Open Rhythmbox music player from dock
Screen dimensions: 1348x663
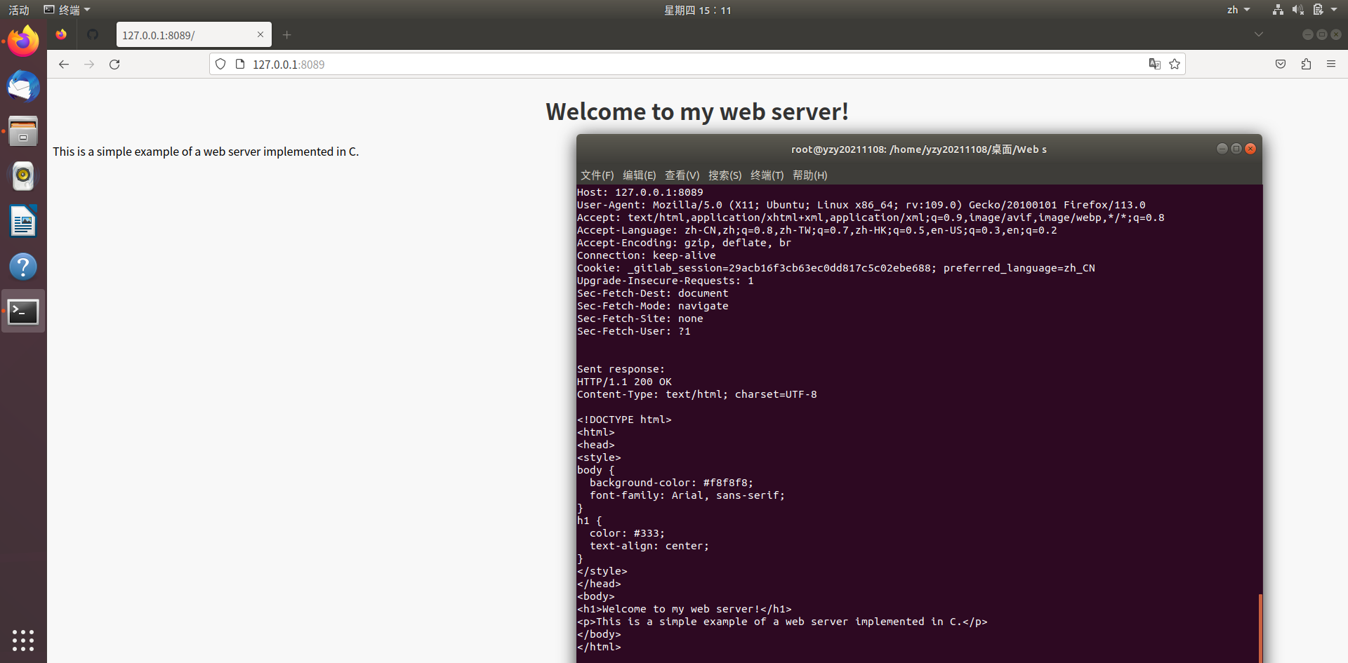point(23,176)
